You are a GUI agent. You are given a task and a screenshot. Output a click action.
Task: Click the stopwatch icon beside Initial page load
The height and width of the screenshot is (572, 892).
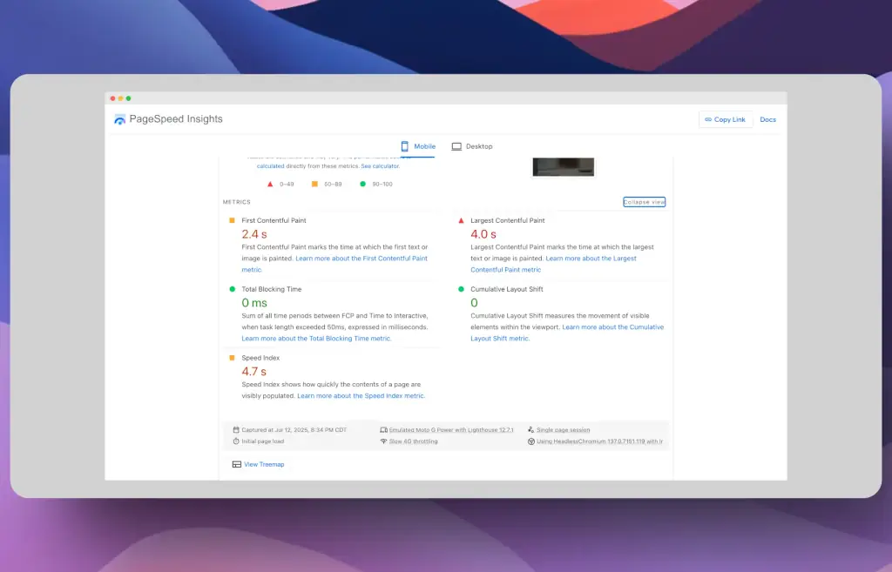(x=236, y=441)
